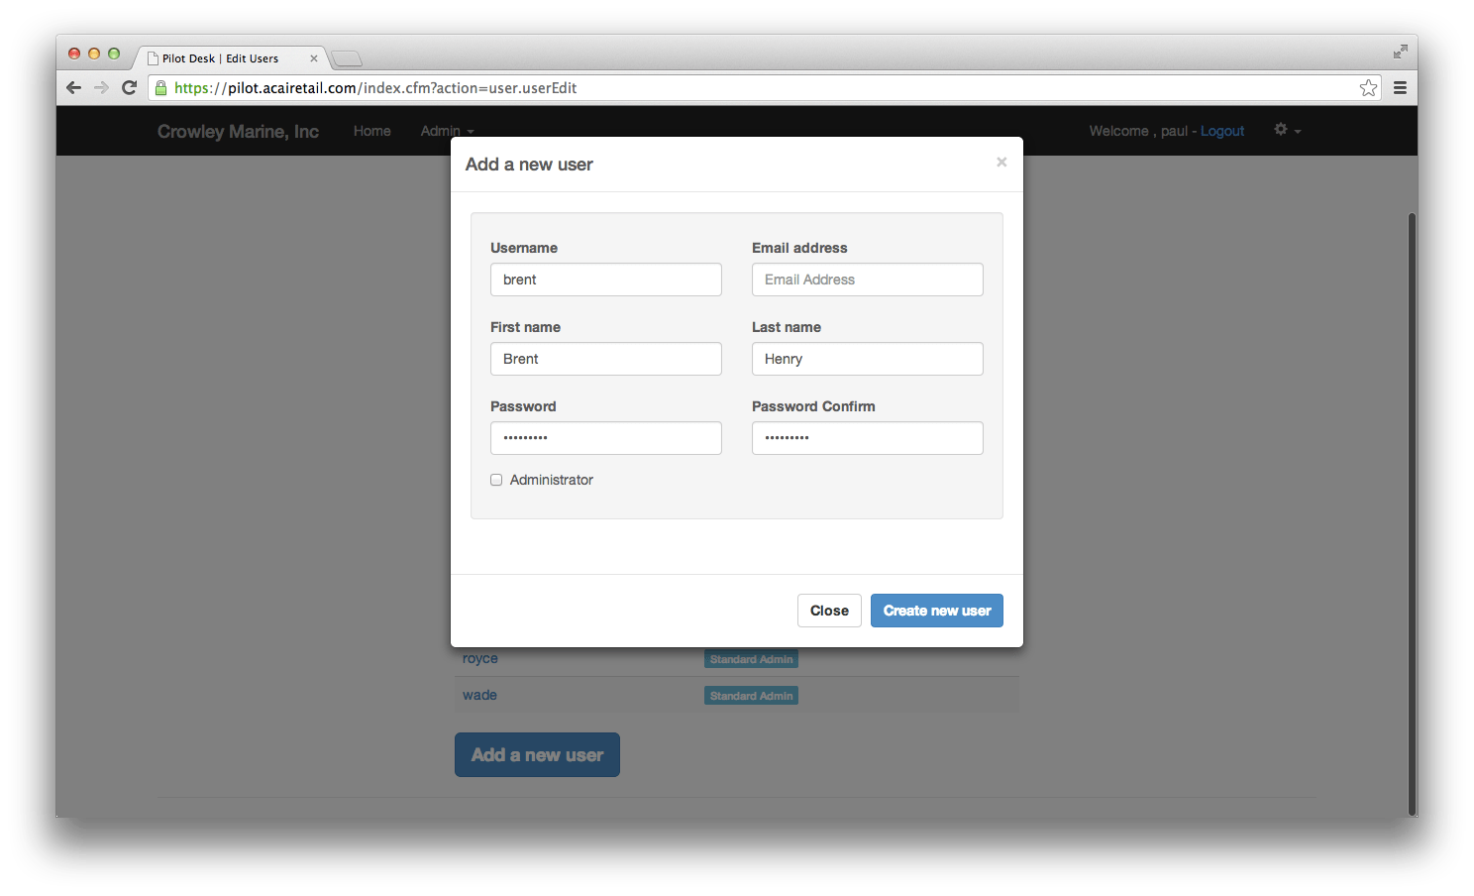Click the Logout link
This screenshot has height=896, width=1474.
point(1221,130)
